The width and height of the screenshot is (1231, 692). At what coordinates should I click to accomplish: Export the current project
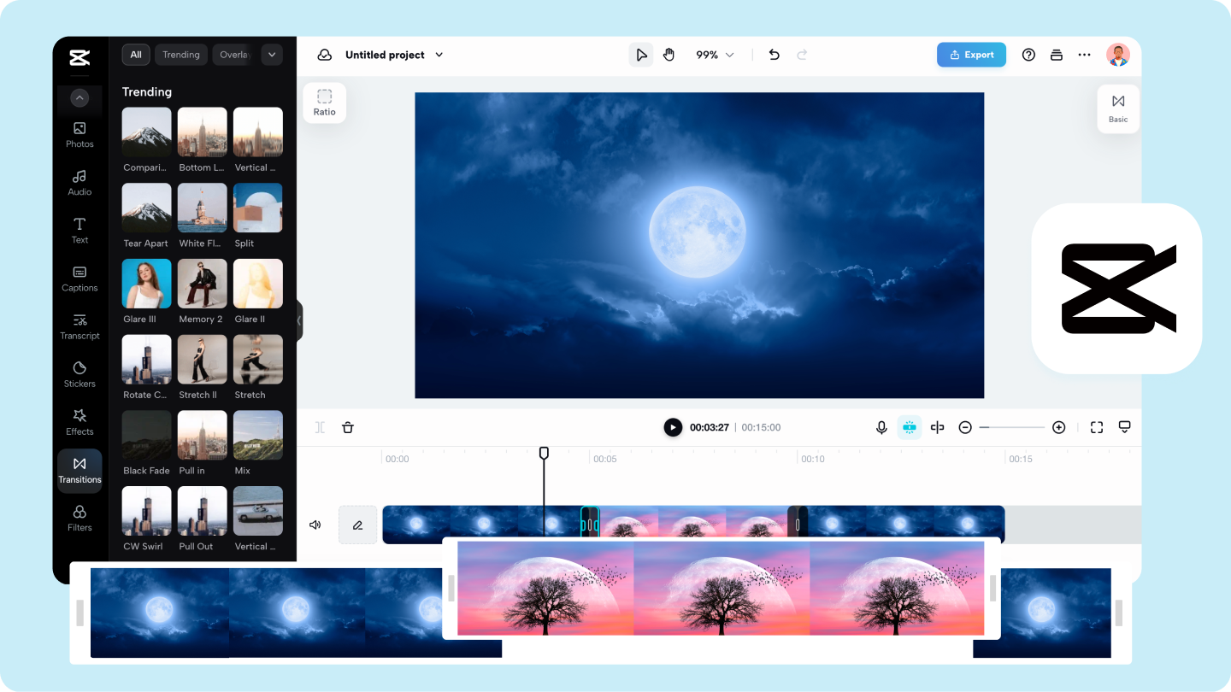(x=971, y=54)
